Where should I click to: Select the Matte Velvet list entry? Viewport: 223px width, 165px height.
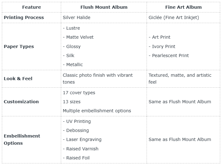78,37
